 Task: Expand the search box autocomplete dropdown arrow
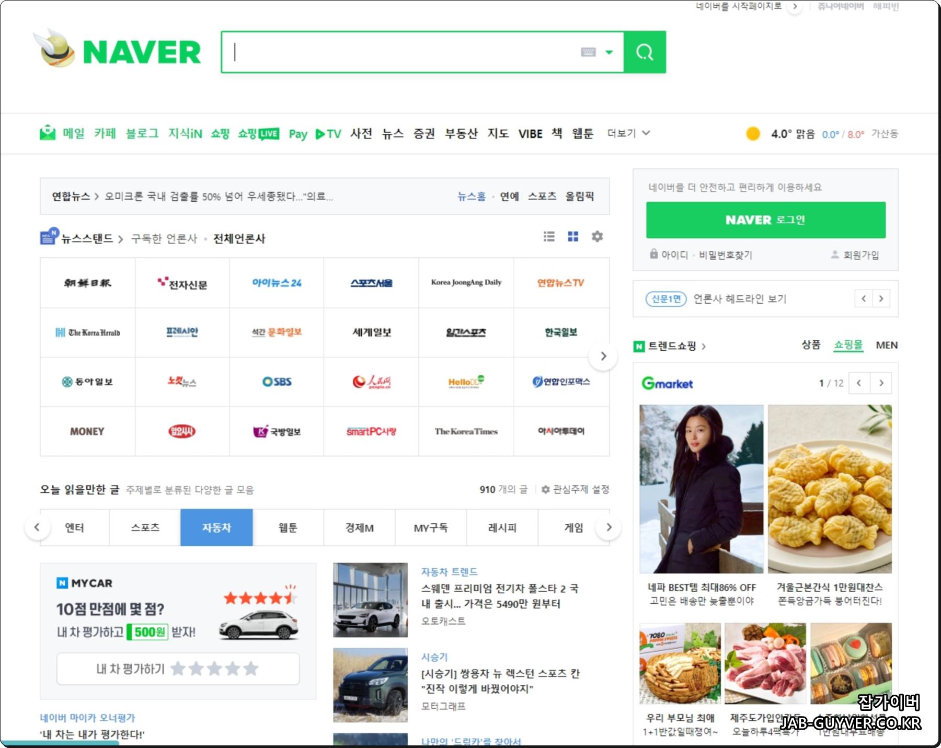point(609,52)
